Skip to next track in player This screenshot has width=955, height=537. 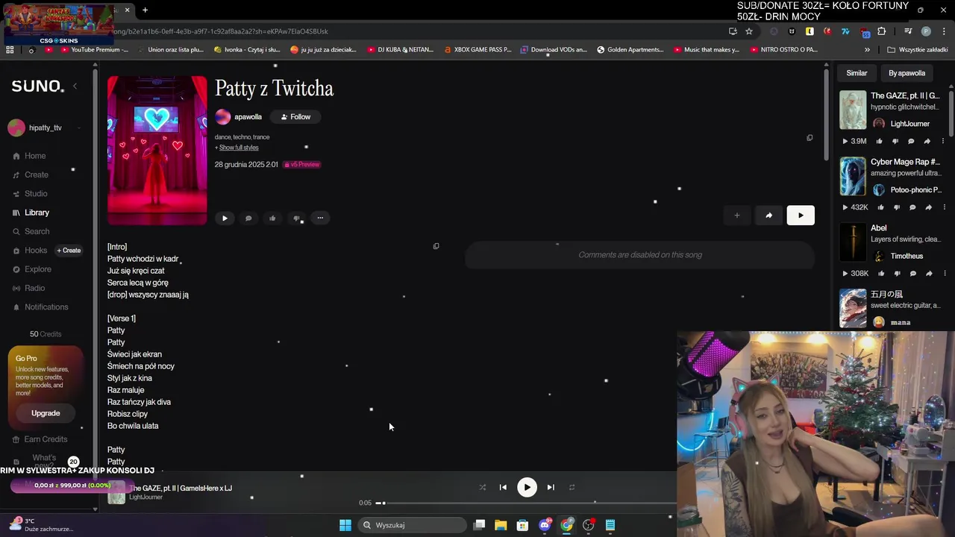click(551, 488)
